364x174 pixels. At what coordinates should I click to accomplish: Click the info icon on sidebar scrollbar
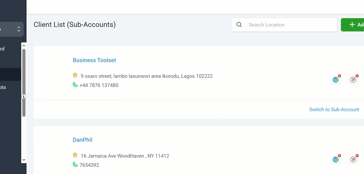(24, 96)
